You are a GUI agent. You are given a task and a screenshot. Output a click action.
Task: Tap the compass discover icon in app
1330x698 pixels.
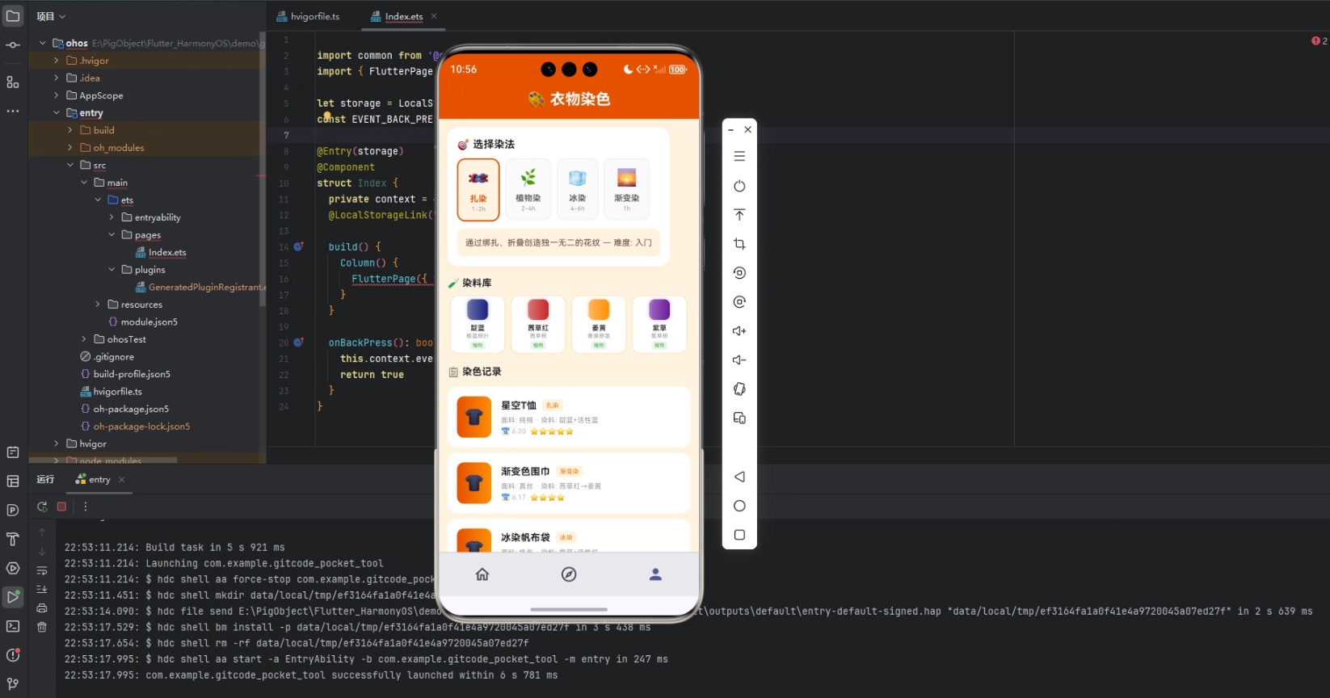coord(569,574)
